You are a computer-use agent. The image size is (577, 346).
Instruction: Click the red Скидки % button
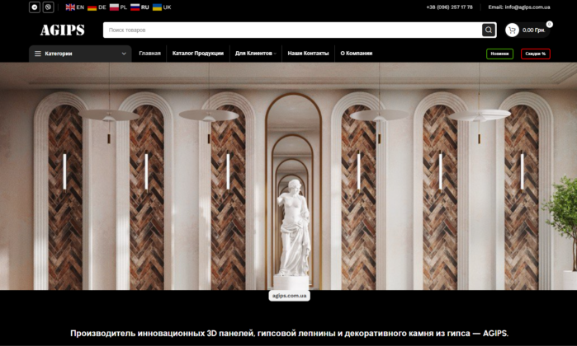(536, 54)
